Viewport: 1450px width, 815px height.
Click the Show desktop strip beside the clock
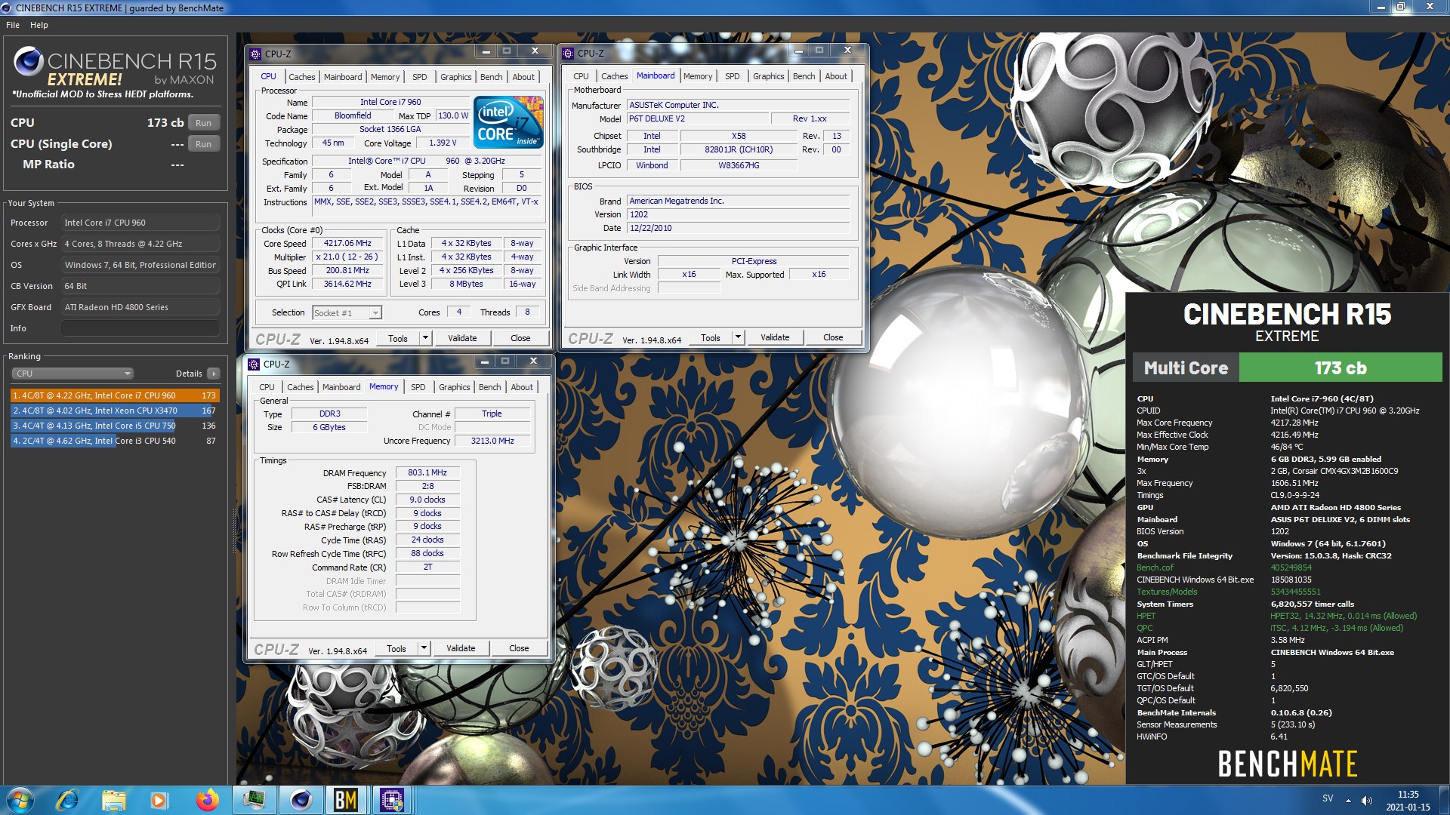pos(1444,800)
